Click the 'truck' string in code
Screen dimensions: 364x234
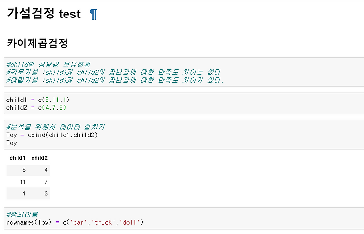[x=103, y=222]
